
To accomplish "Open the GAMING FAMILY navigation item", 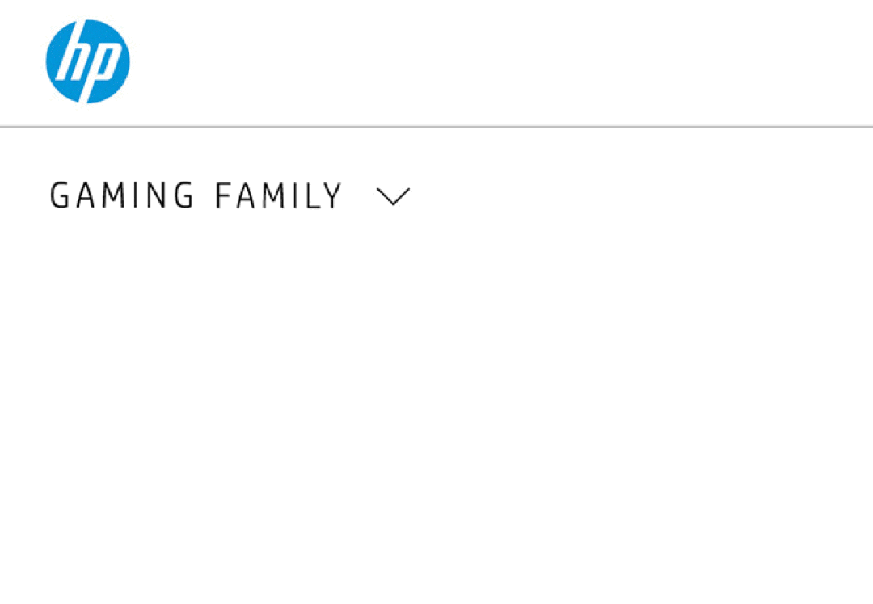I will [196, 196].
